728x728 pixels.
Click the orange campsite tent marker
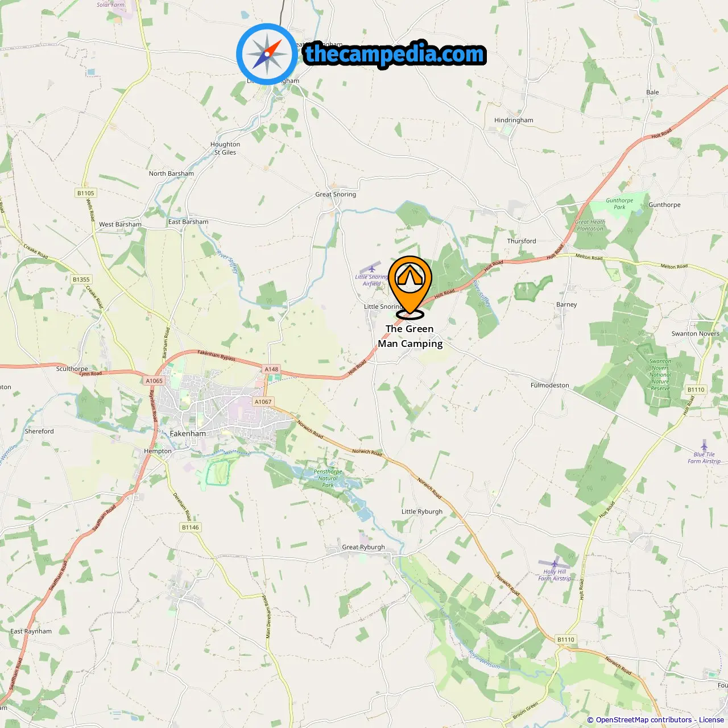point(410,286)
